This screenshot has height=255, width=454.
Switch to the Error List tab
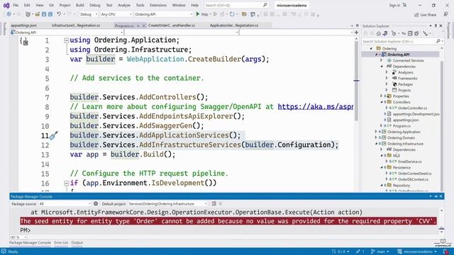click(x=61, y=243)
